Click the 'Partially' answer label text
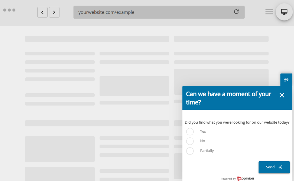This screenshot has width=294, height=181. coord(207,151)
